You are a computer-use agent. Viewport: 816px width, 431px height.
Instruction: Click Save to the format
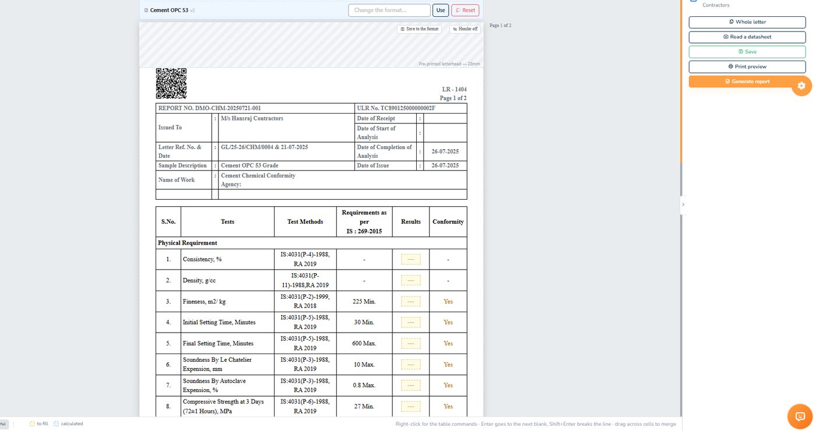(419, 29)
